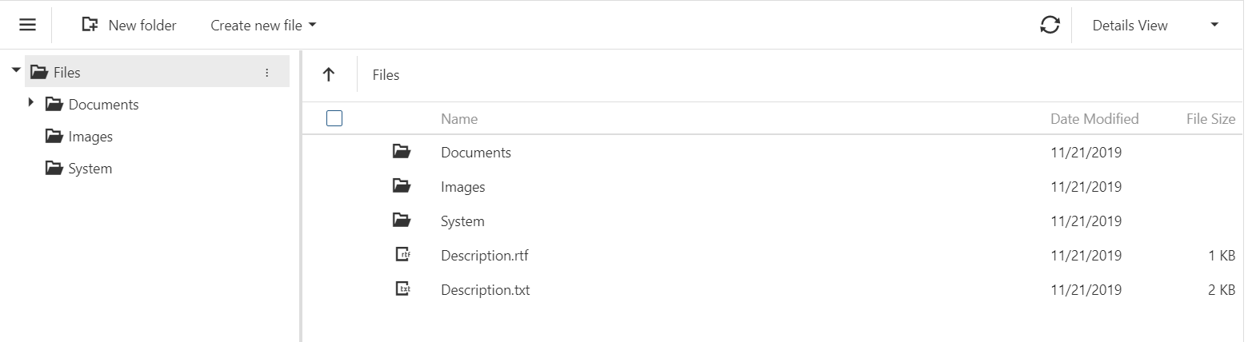Click the New folder button
This screenshot has height=342, width=1248.
(x=129, y=26)
